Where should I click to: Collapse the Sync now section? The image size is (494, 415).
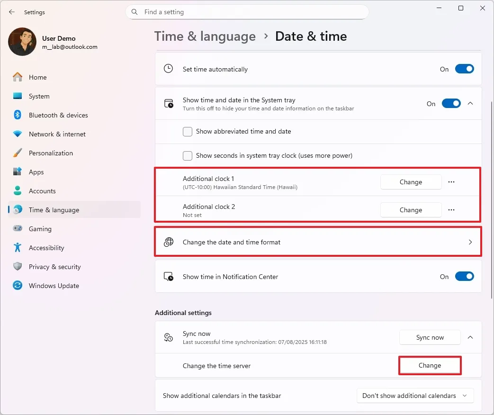pyautogui.click(x=470, y=337)
